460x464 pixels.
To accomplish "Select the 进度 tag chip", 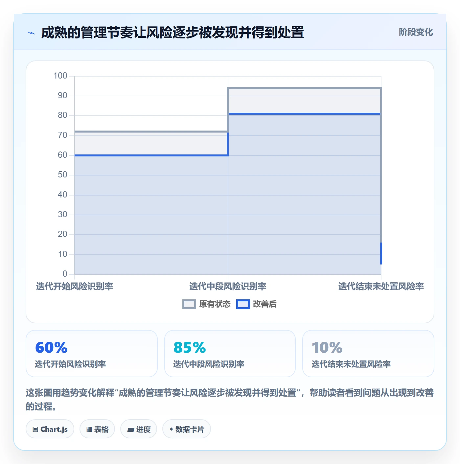I will tap(139, 429).
